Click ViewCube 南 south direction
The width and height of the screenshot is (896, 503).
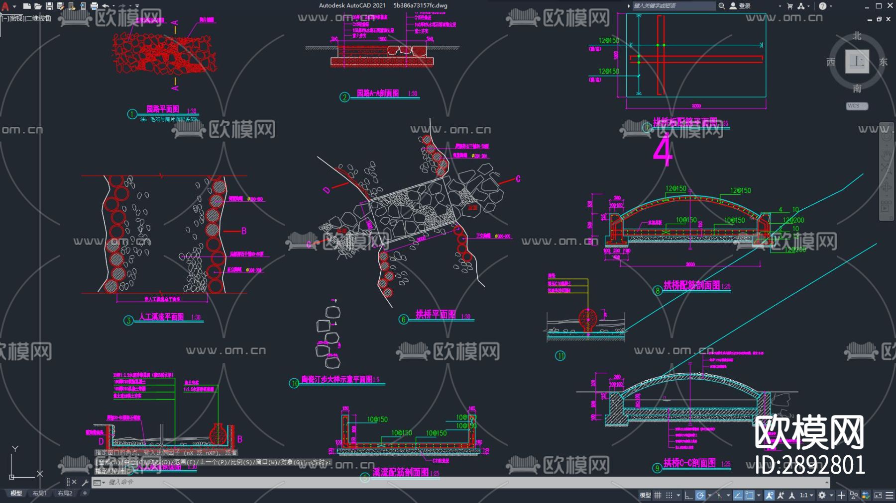[857, 88]
